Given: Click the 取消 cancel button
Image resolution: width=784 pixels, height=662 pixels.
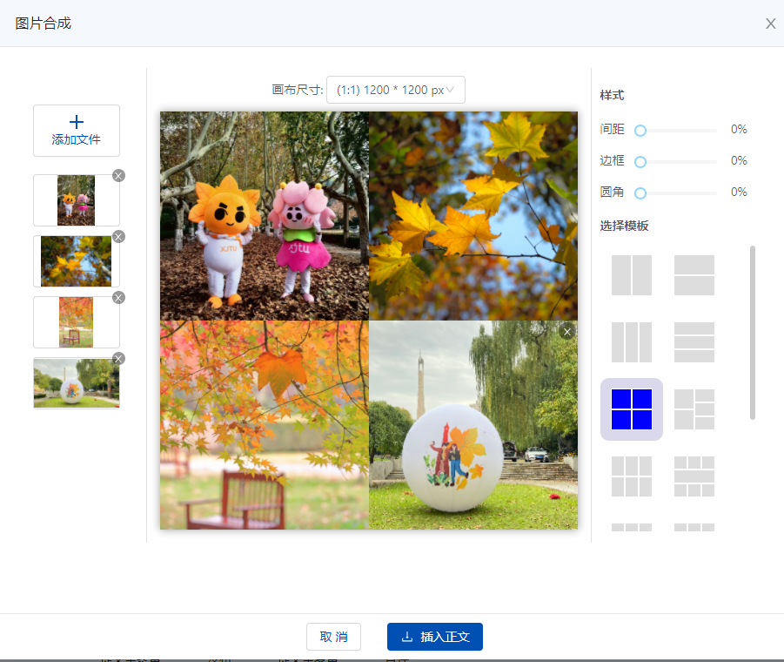Looking at the screenshot, I should [x=333, y=637].
